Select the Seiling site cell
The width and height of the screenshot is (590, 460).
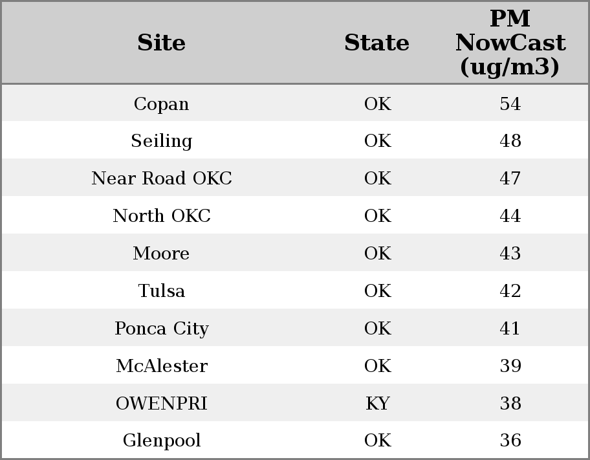[161, 141]
